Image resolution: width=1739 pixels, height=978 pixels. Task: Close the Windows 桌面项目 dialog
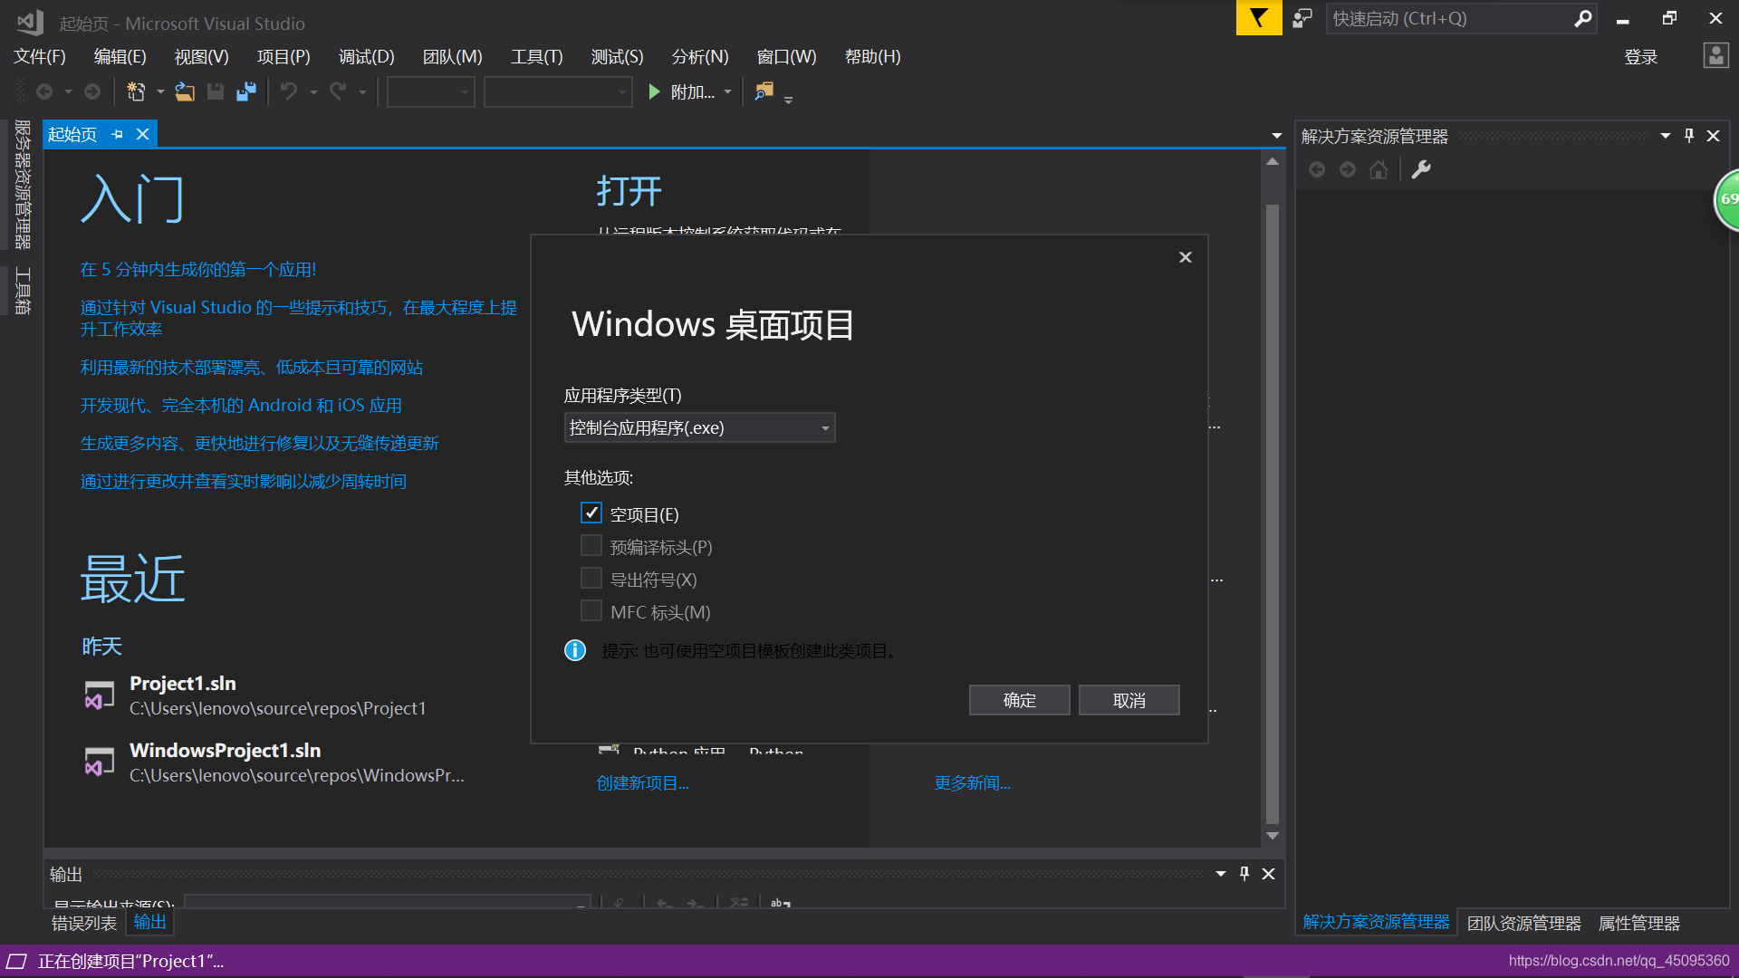[x=1185, y=257]
